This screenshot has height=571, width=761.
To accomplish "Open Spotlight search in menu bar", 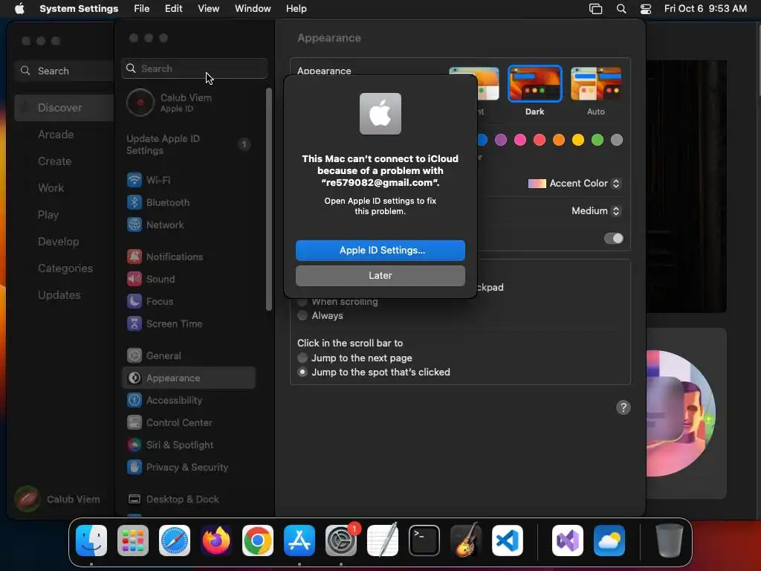I will click(x=621, y=9).
